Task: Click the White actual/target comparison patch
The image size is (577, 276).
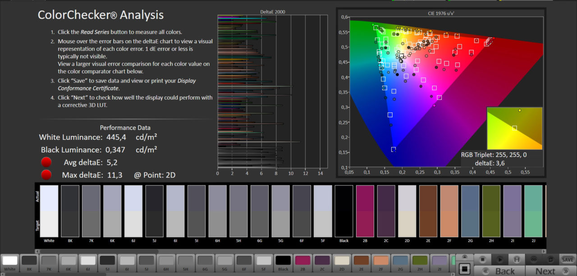Action: click(x=49, y=211)
